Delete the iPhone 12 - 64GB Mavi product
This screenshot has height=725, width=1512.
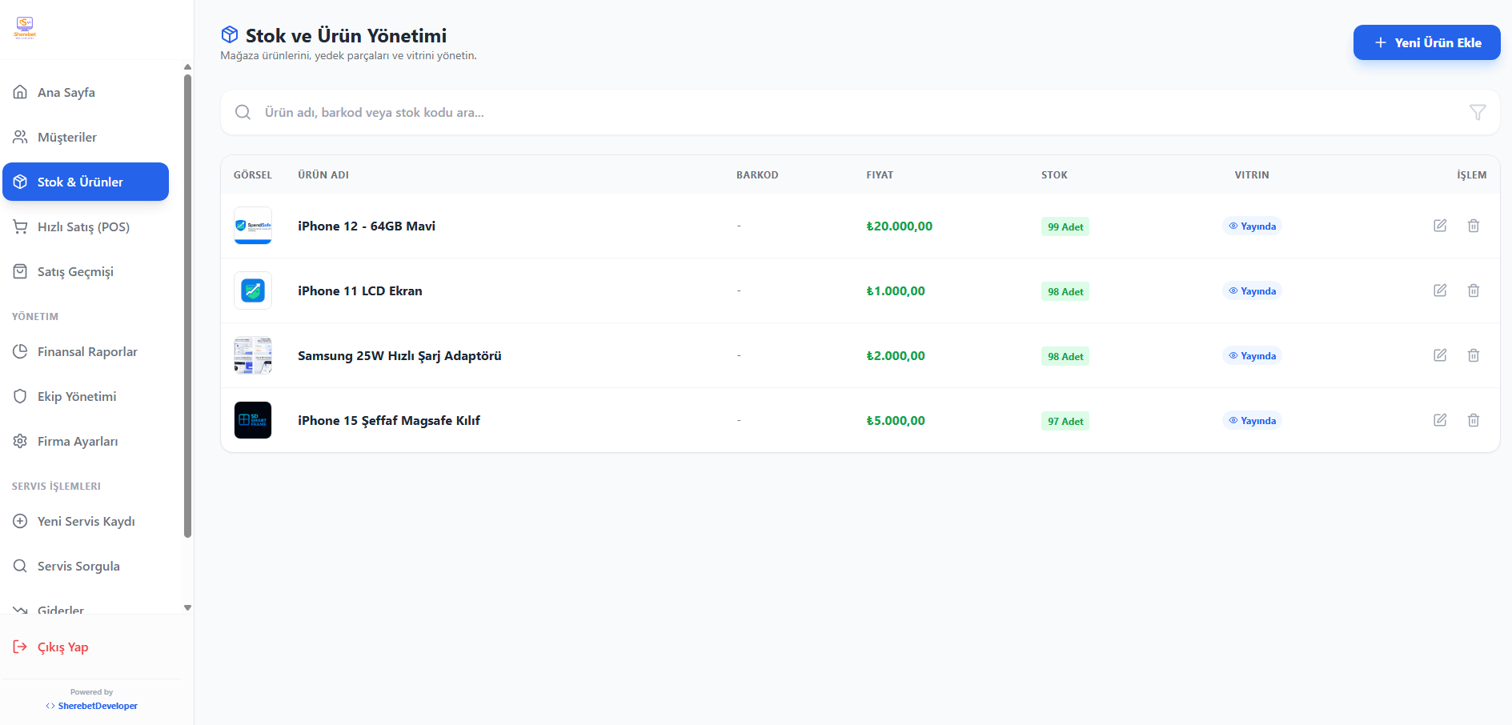coord(1473,226)
